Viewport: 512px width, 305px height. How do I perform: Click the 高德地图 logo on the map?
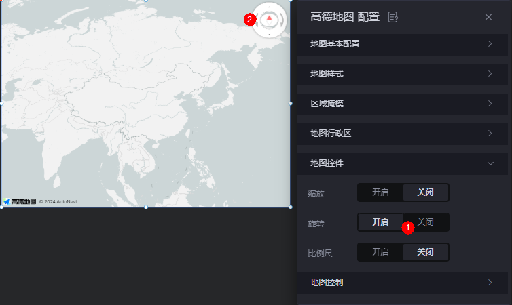coord(20,202)
